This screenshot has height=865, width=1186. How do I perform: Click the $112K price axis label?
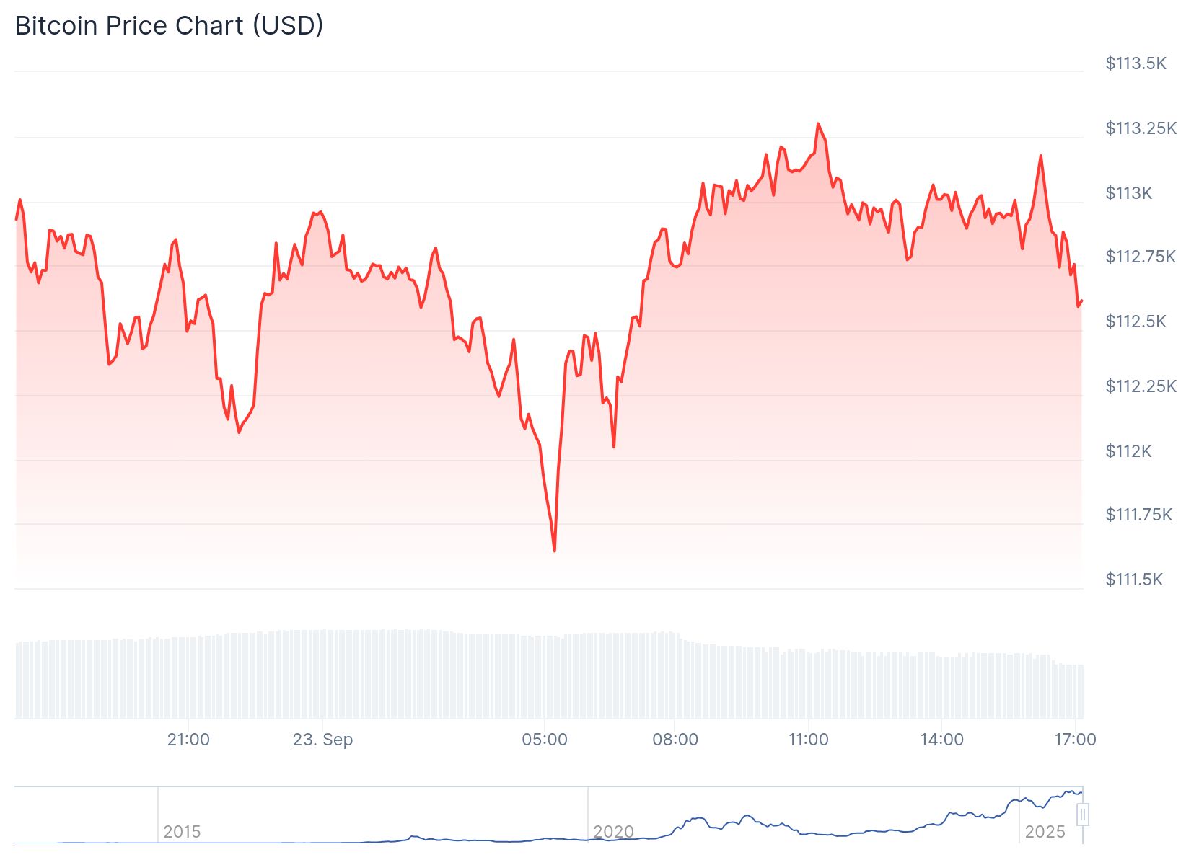1129,451
